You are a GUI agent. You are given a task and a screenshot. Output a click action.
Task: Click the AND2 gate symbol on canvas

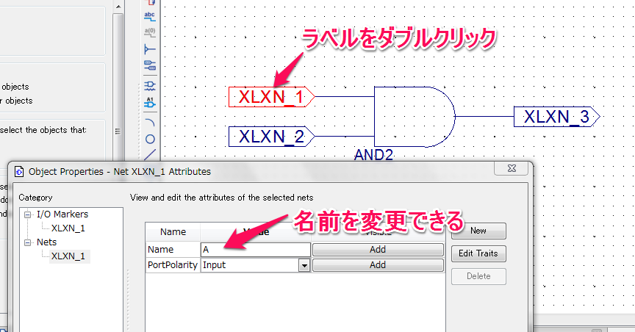(412, 116)
